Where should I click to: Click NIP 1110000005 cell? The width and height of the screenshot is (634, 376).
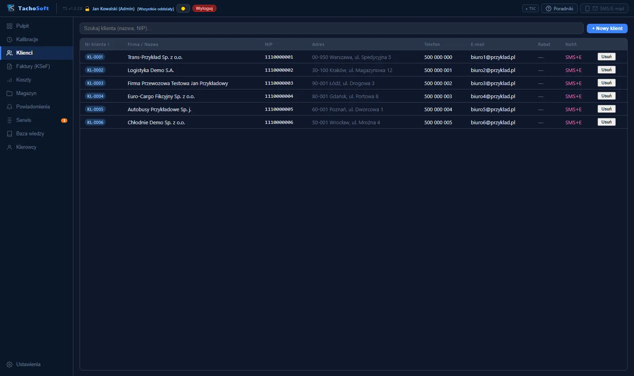point(279,109)
